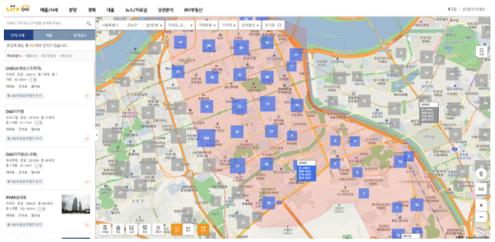Screen dimensions: 495x242
Task: Select 강남구 breadcrumb
Action: point(133,25)
